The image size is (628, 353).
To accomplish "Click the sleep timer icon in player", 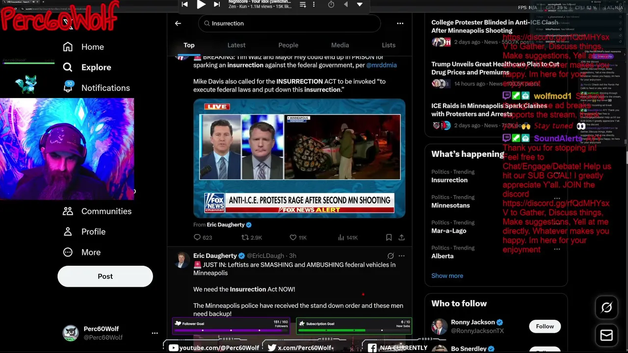I will (331, 4).
